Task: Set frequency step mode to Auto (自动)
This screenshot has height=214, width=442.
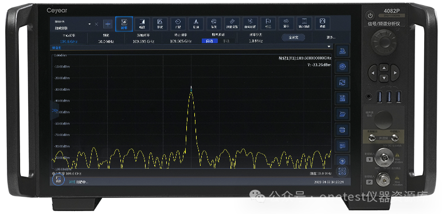Action: click(x=210, y=41)
